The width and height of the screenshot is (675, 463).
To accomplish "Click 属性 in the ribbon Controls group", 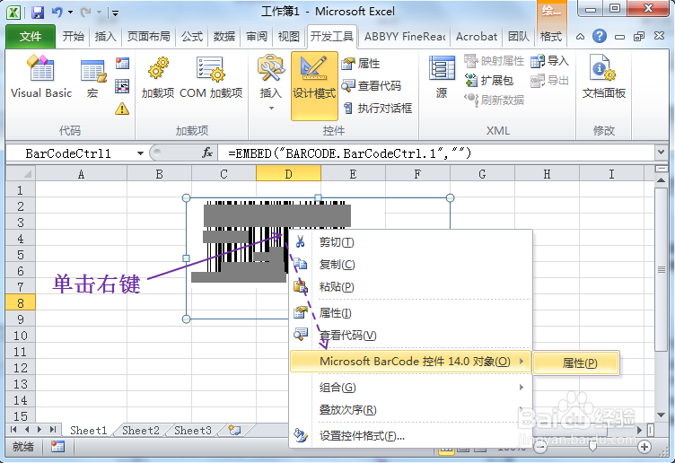I will 361,64.
